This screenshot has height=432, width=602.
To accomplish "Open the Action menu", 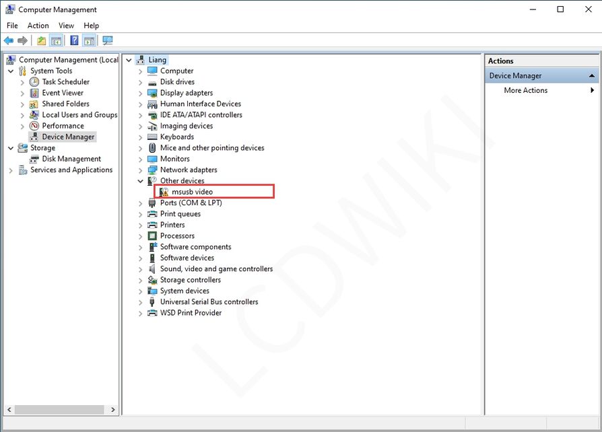I will [38, 26].
